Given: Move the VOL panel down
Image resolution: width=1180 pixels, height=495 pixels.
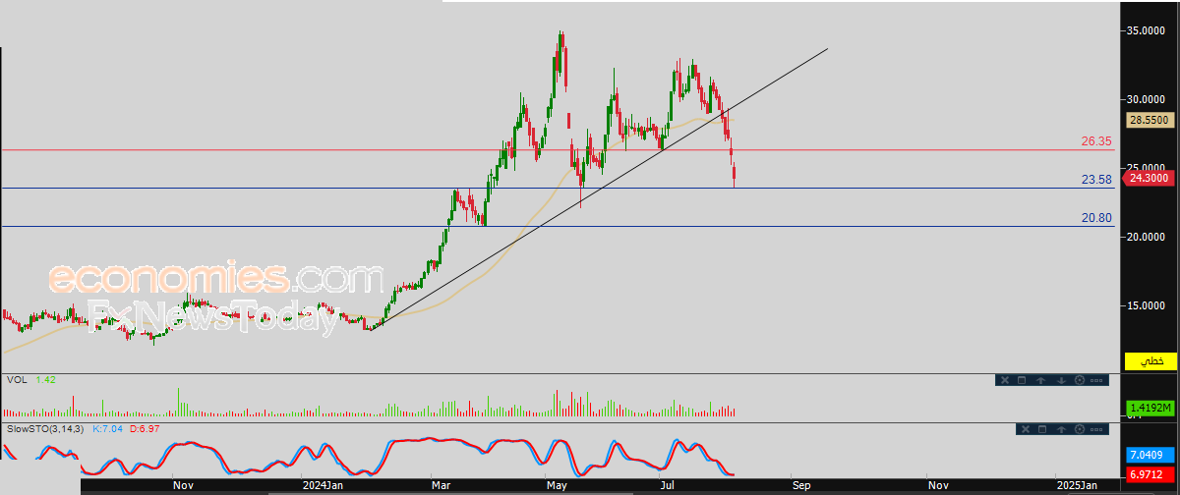Looking at the screenshot, I should (x=1061, y=380).
